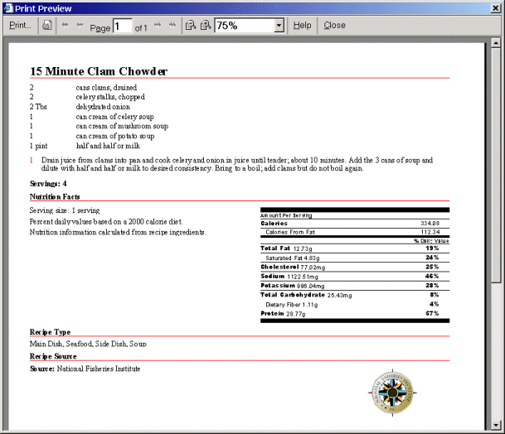The width and height of the screenshot is (505, 434).
Task: Click 'Potassium' nutrition row
Action: (355, 286)
